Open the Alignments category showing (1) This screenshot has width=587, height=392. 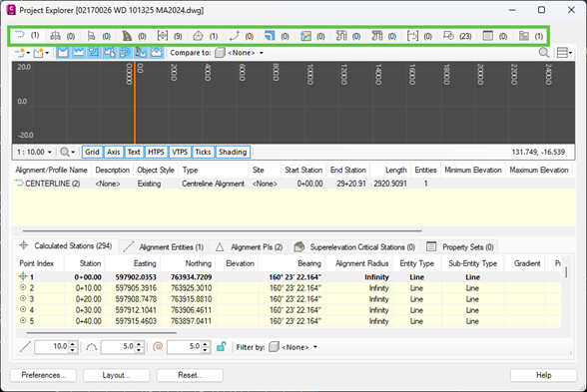click(x=26, y=36)
